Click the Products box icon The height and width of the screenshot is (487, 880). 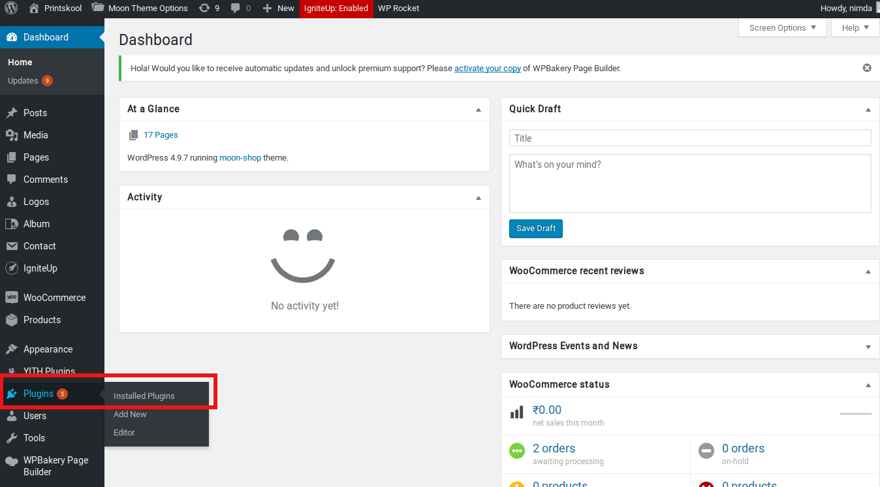pos(12,320)
